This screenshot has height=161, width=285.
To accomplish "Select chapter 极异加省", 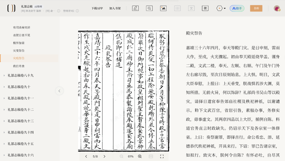I will pos(19,43).
